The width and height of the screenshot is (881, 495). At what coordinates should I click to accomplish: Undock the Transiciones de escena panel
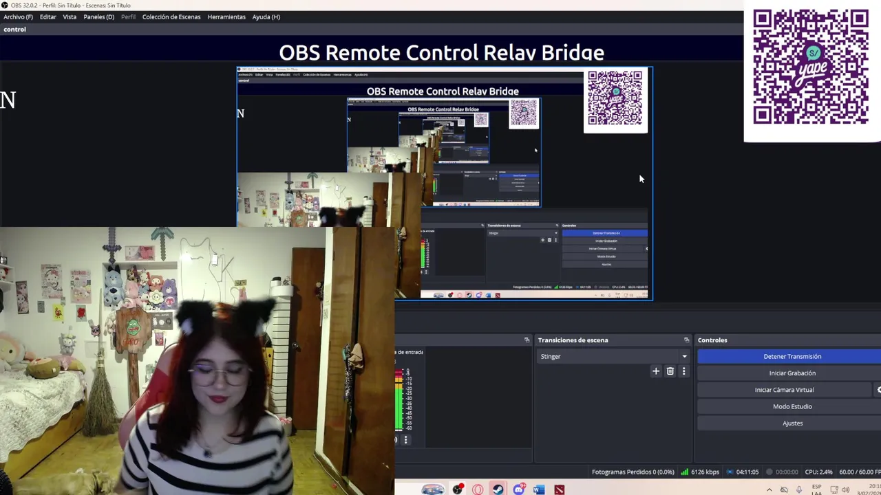pos(686,340)
